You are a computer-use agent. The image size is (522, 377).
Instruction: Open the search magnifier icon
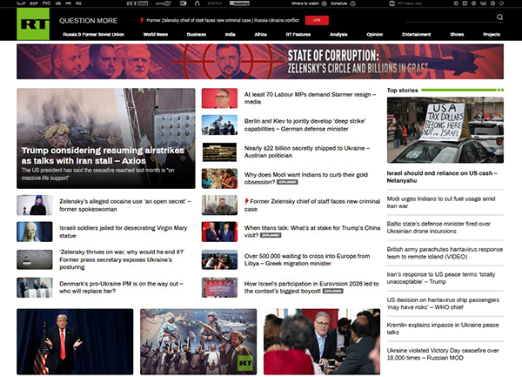pos(499,17)
